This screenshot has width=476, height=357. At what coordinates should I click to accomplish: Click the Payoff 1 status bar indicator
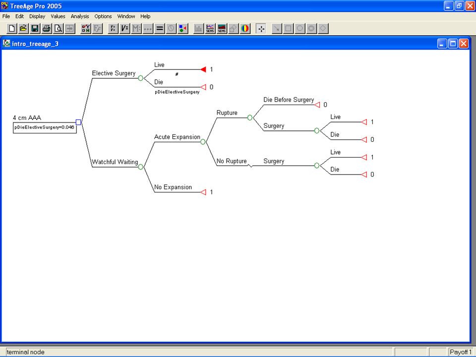461,352
